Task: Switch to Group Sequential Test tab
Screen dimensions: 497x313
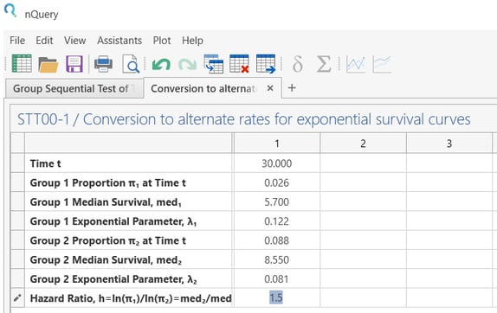Action: click(x=74, y=88)
